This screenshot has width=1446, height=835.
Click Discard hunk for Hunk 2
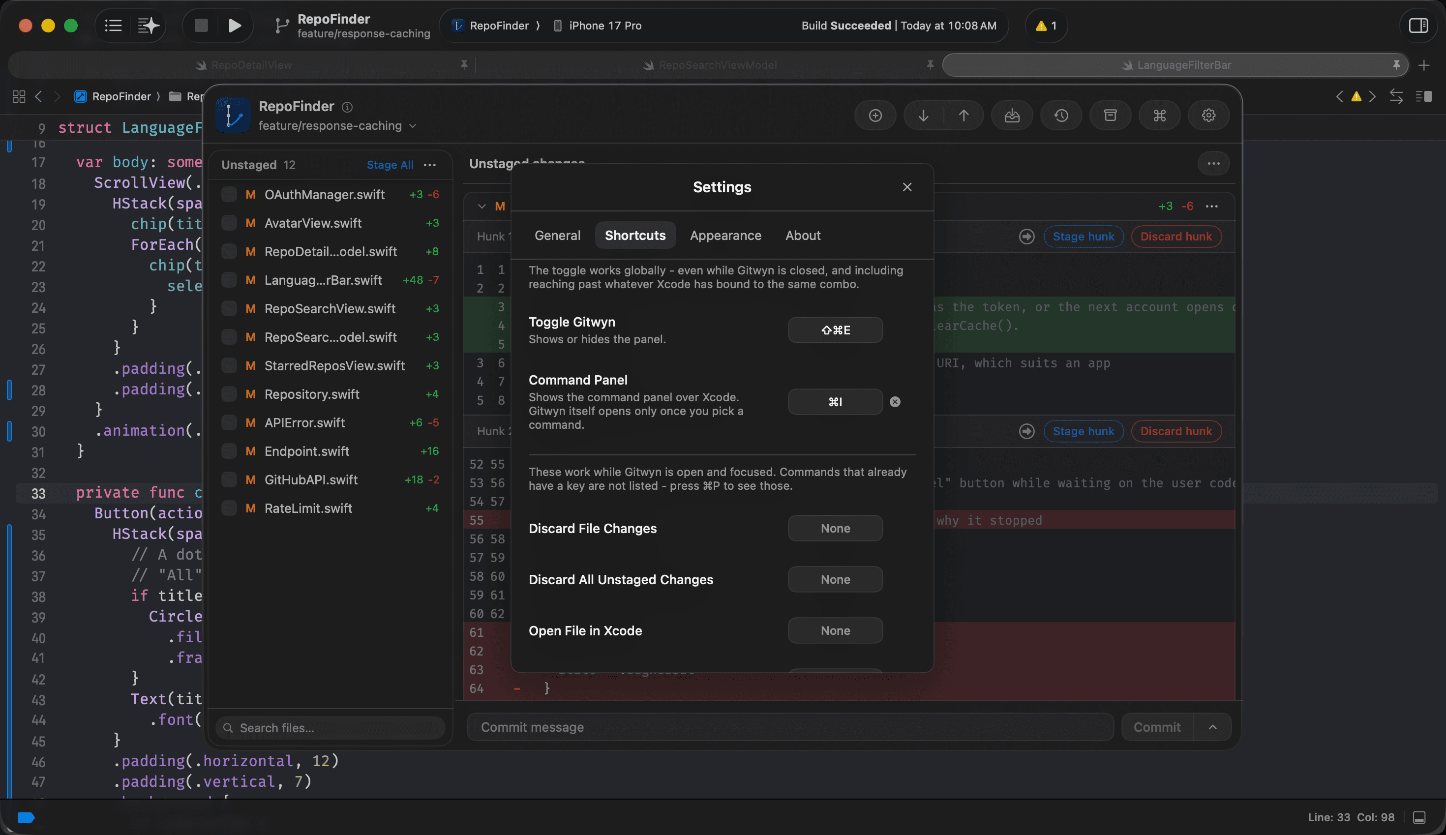click(1176, 431)
